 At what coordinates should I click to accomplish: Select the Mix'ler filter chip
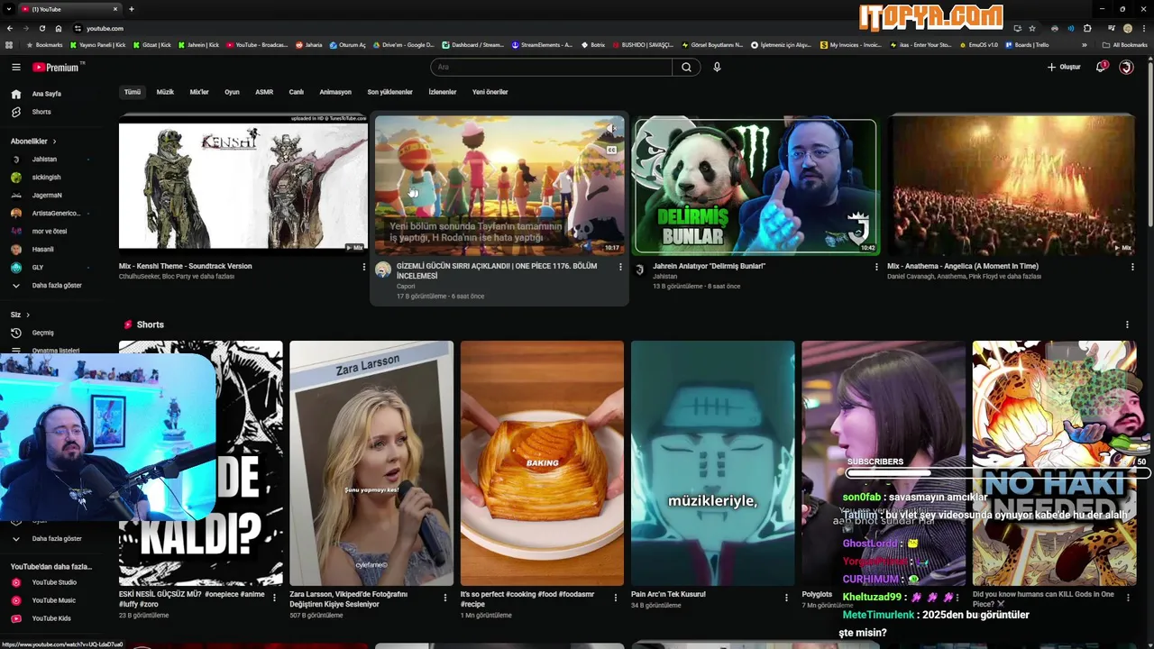pyautogui.click(x=199, y=92)
